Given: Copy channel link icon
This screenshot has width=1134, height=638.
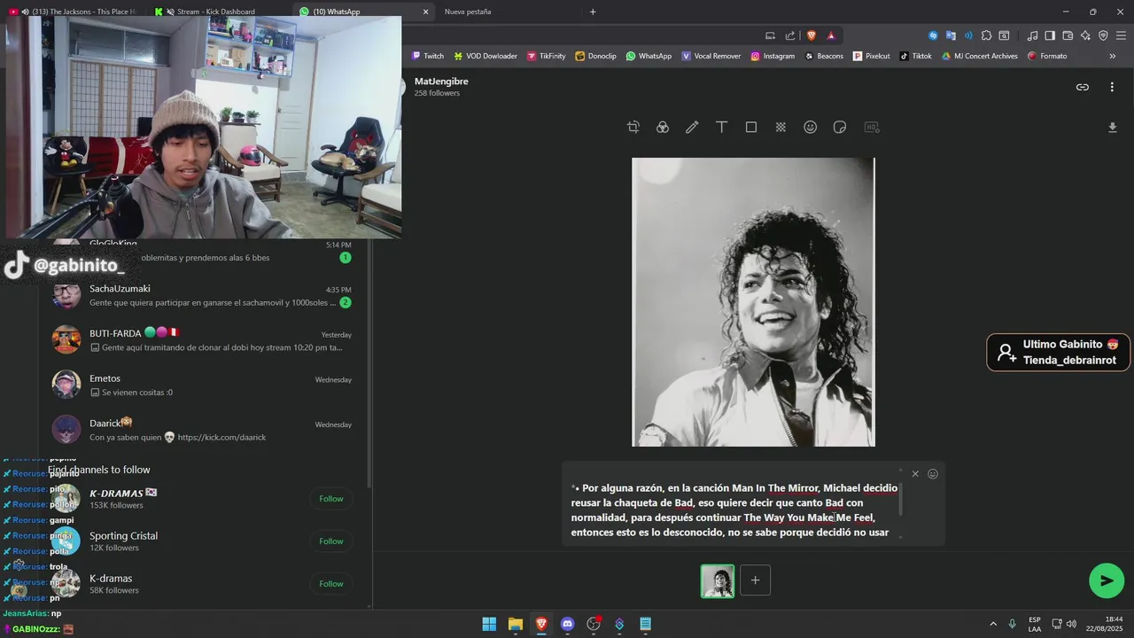Looking at the screenshot, I should [1083, 87].
